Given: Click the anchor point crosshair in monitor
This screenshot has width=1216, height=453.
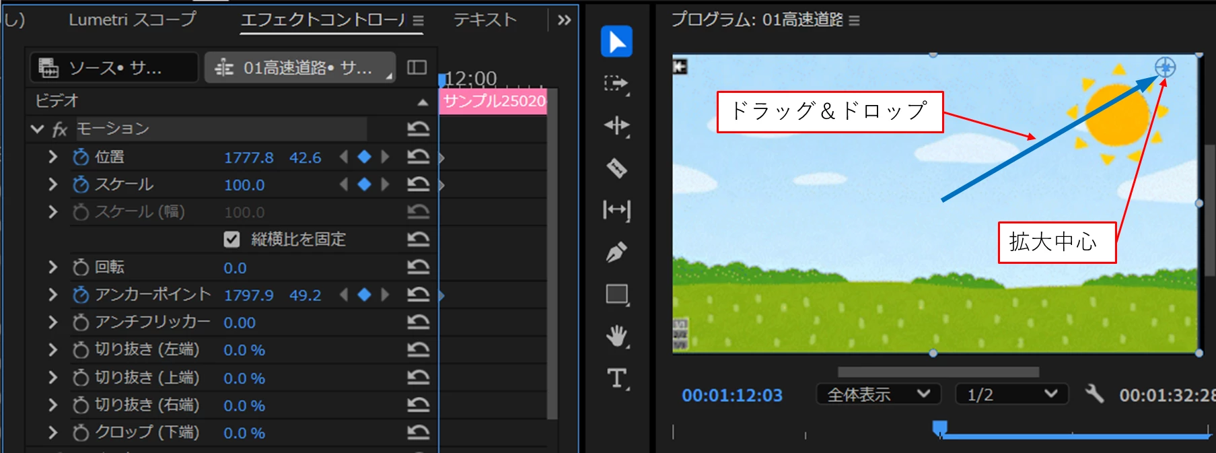Looking at the screenshot, I should coord(1165,67).
